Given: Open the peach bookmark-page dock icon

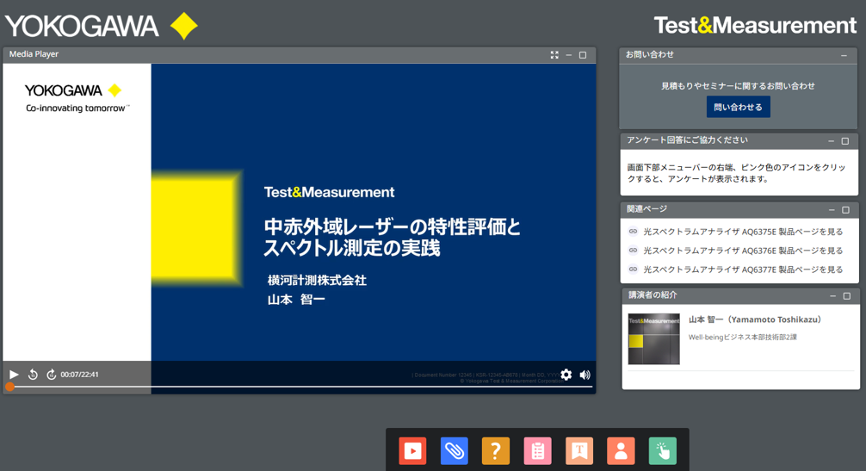Looking at the screenshot, I should (x=579, y=450).
